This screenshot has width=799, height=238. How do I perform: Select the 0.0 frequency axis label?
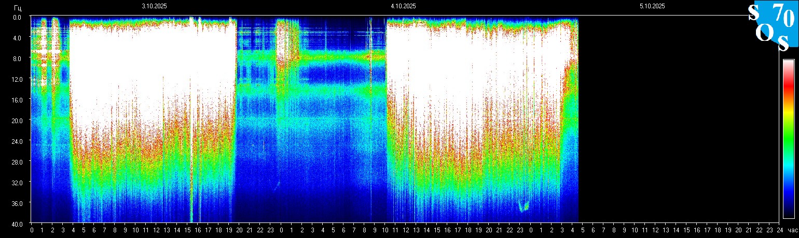(x=17, y=17)
